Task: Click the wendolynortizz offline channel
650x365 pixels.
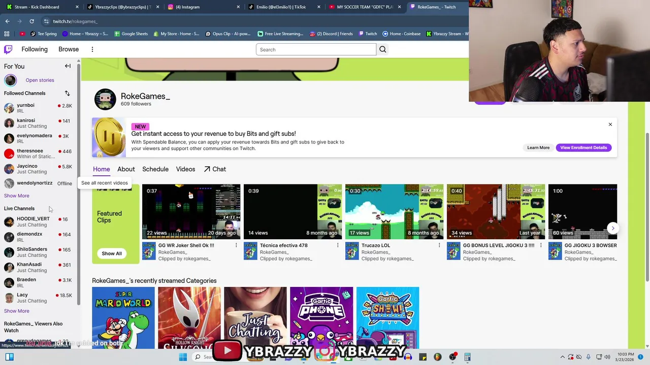Action: (38, 183)
